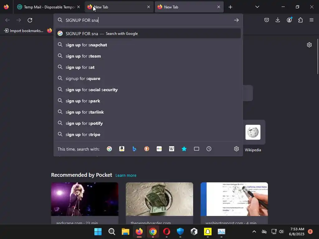Choose suggestion signup for square
This screenshot has width=319, height=239.
tap(148, 78)
